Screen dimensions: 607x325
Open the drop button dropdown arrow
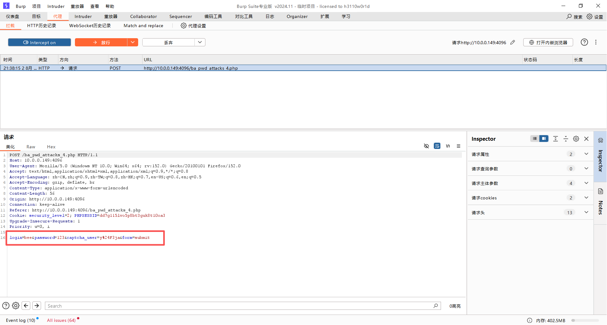[x=200, y=42]
